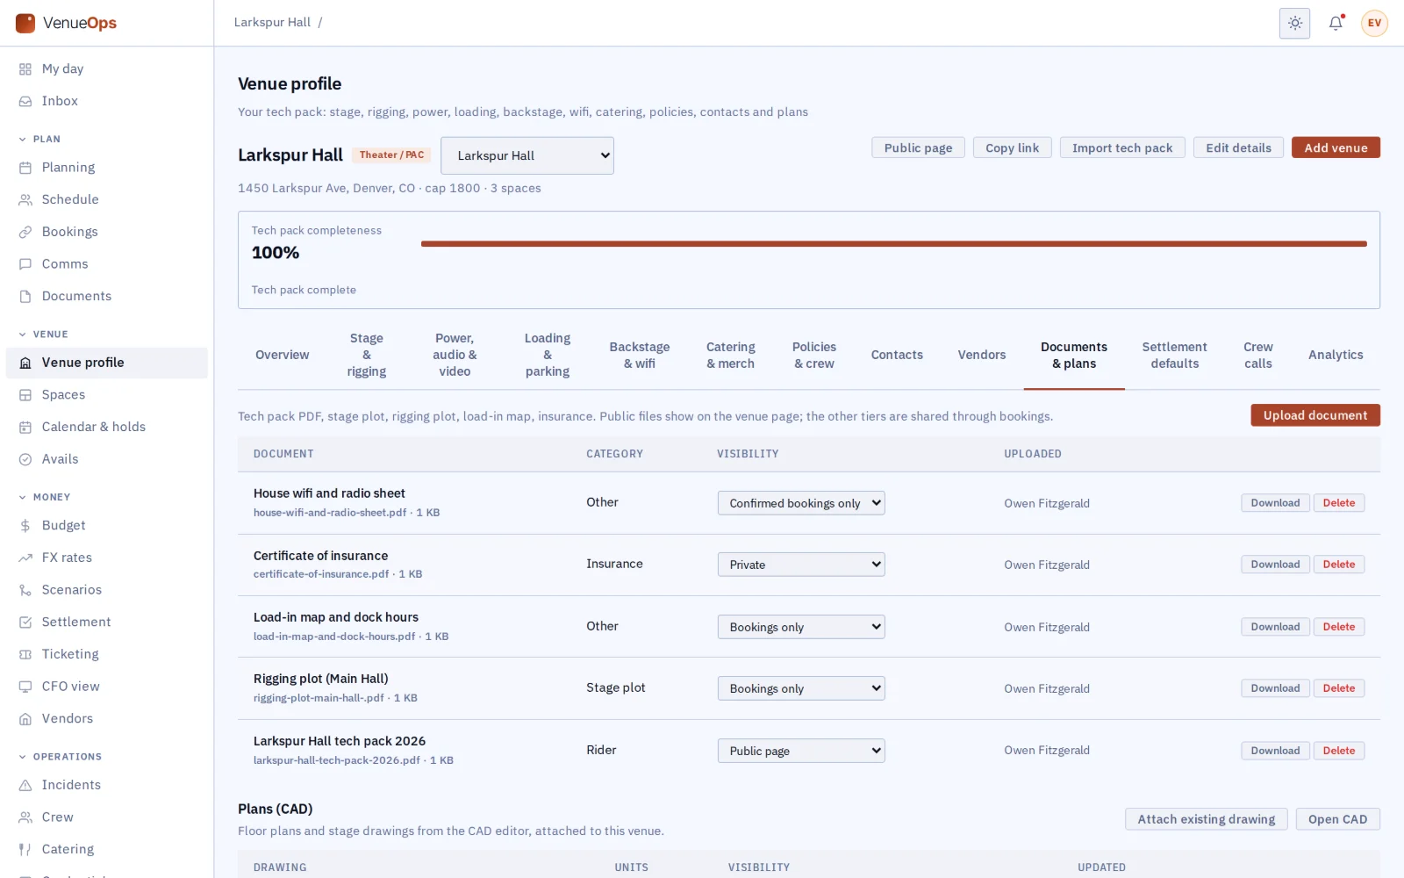Screen dimensions: 1404x878
Task: Click the Upload document button
Action: point(1315,415)
